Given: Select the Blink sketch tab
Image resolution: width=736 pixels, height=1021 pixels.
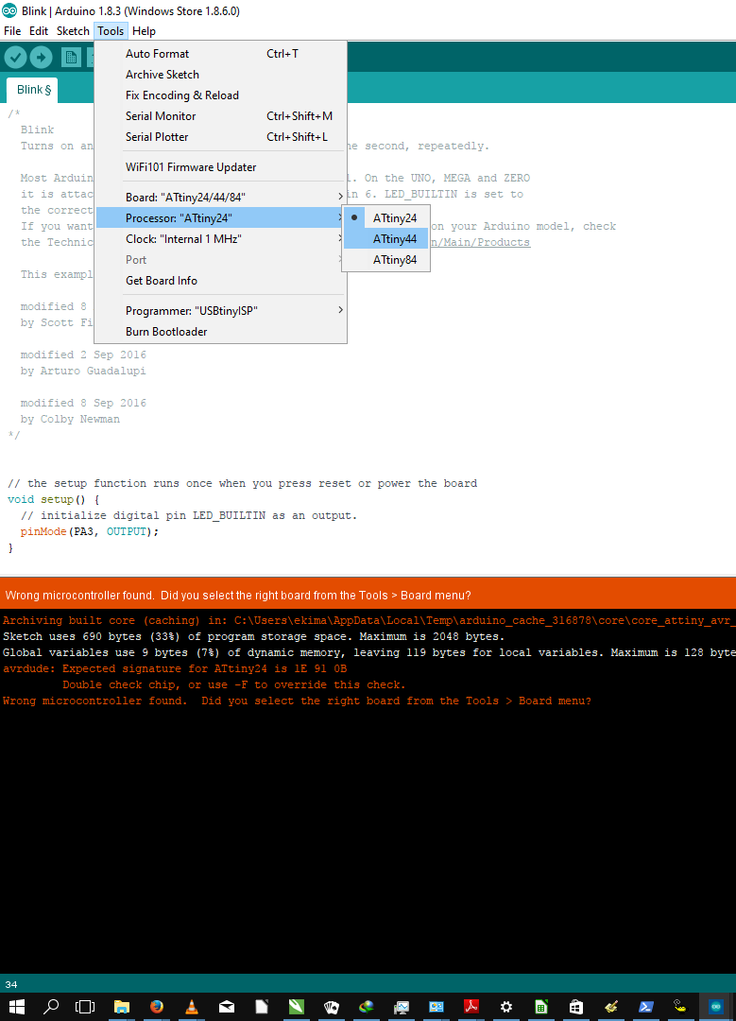Looking at the screenshot, I should (x=32, y=90).
